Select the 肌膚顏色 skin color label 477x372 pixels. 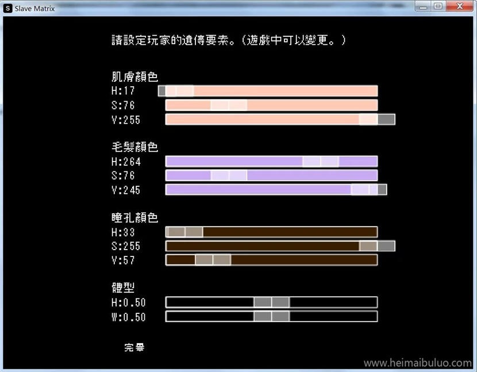point(134,76)
